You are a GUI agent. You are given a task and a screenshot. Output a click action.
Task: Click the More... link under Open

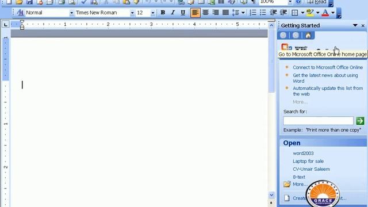[300, 184]
